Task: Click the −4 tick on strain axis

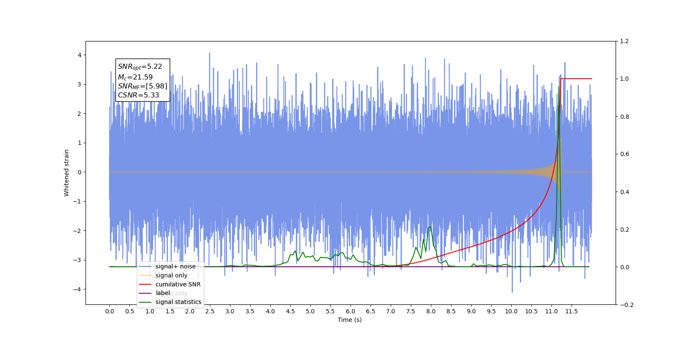Action: pos(77,289)
